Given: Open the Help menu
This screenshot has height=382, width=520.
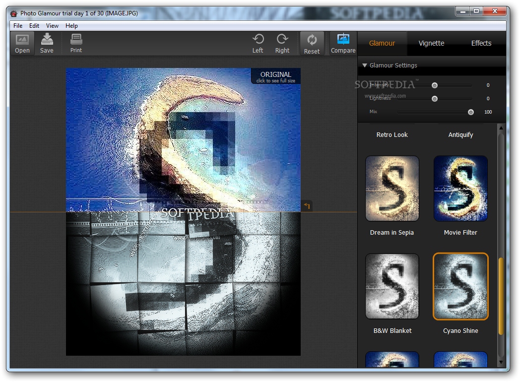Looking at the screenshot, I should pos(71,25).
